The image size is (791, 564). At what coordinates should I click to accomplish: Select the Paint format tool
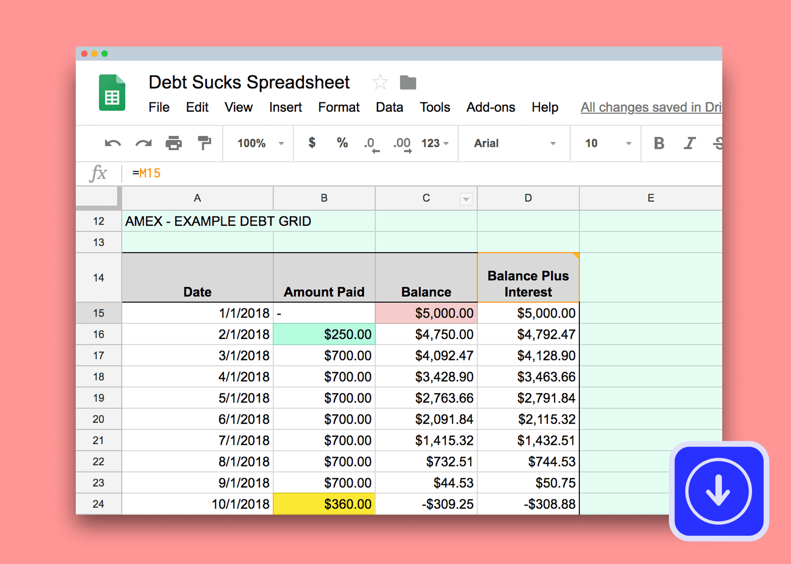coord(203,143)
